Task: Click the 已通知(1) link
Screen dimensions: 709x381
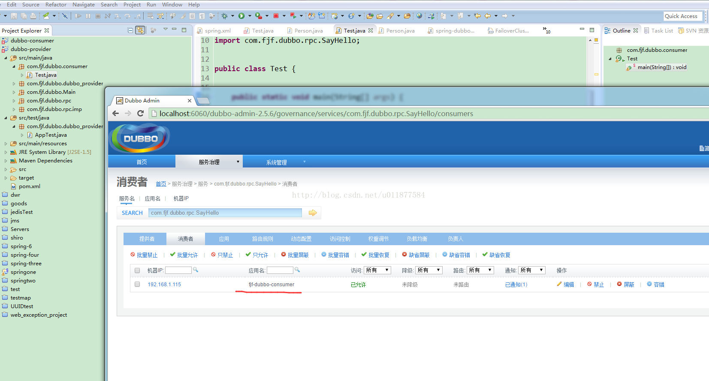Action: pyautogui.click(x=516, y=285)
